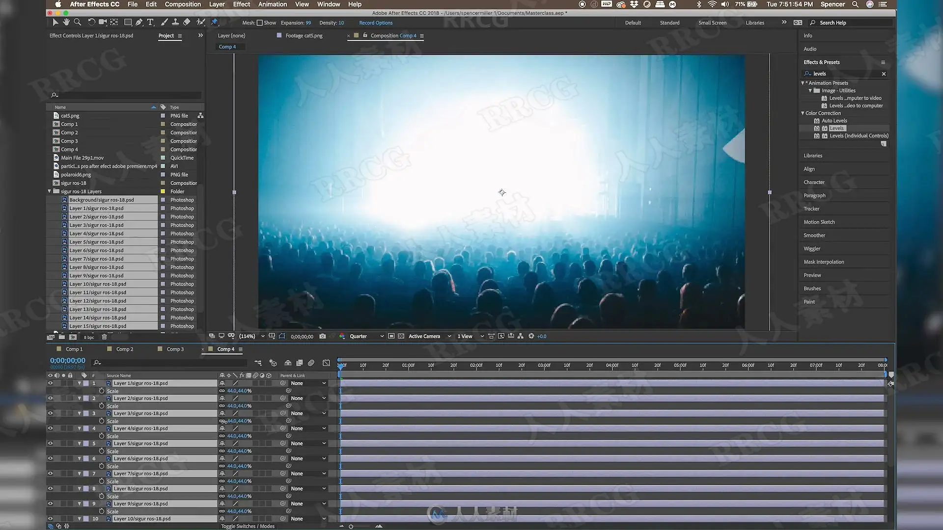Select the Horizontal Type tool
This screenshot has height=530, width=943.
(x=150, y=22)
